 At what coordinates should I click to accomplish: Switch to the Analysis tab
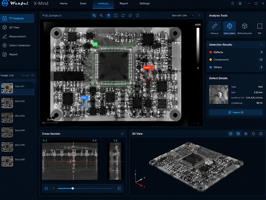tap(103, 4)
